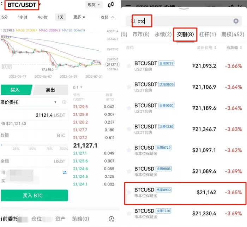Viewport: 247px width, 227px height.
Task: Click the 数量 BTC quantity field
Action: click(34, 135)
